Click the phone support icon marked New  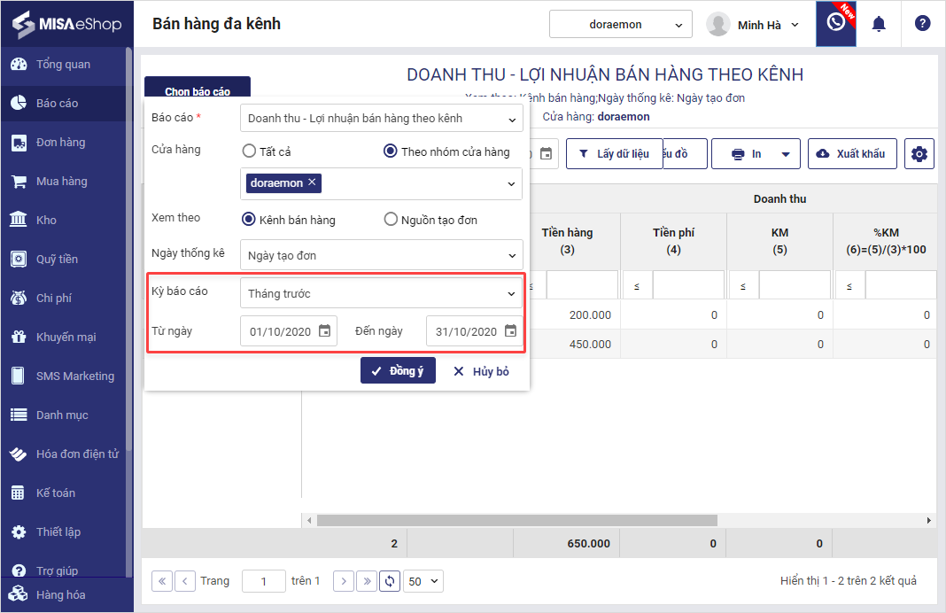tap(835, 24)
